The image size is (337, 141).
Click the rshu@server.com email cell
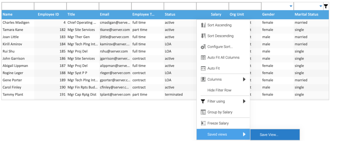click(115, 51)
